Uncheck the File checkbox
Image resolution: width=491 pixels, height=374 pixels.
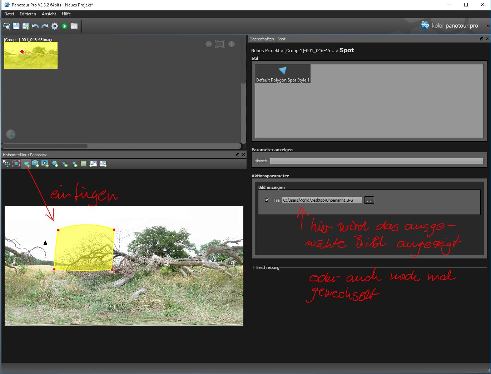267,200
